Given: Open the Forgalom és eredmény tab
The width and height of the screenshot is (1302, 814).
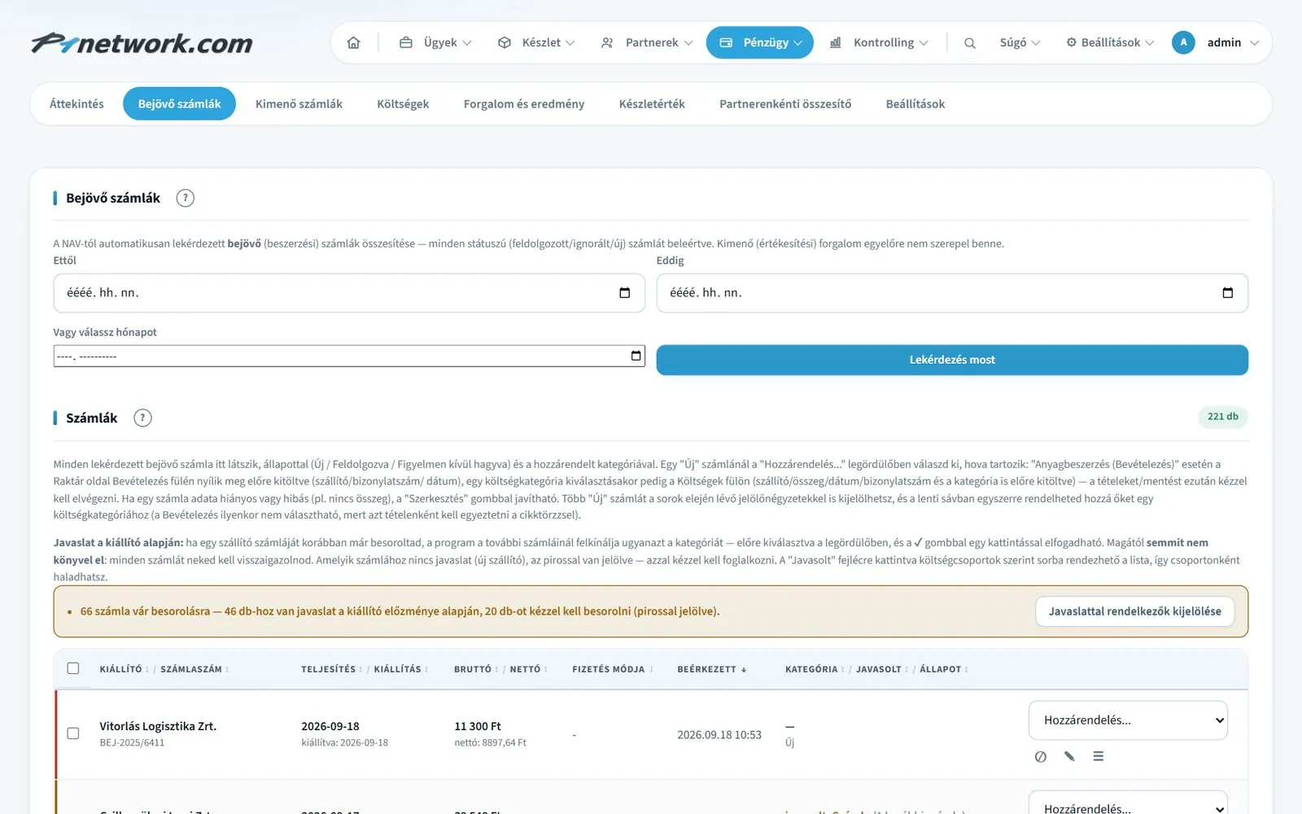Looking at the screenshot, I should pyautogui.click(x=524, y=104).
